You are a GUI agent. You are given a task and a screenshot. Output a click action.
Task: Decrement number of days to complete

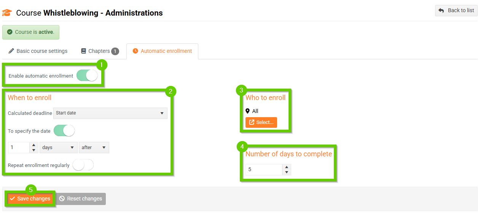pos(287,172)
